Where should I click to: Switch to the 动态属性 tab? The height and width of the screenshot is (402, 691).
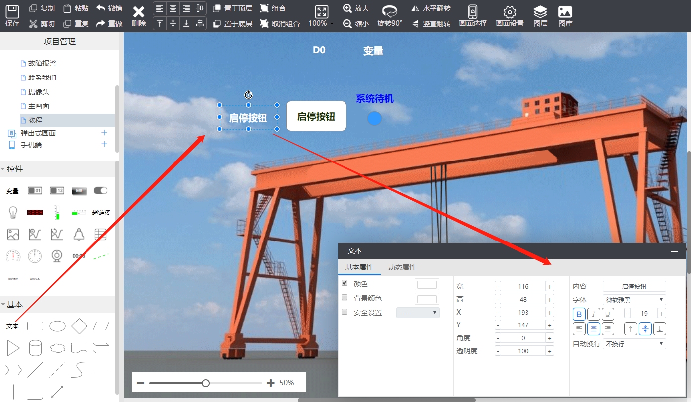click(x=402, y=267)
